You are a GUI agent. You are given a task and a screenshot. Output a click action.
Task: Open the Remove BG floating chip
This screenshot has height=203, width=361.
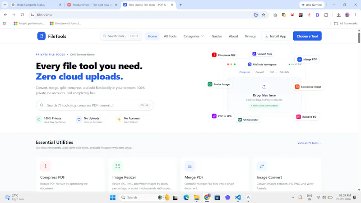click(x=306, y=117)
